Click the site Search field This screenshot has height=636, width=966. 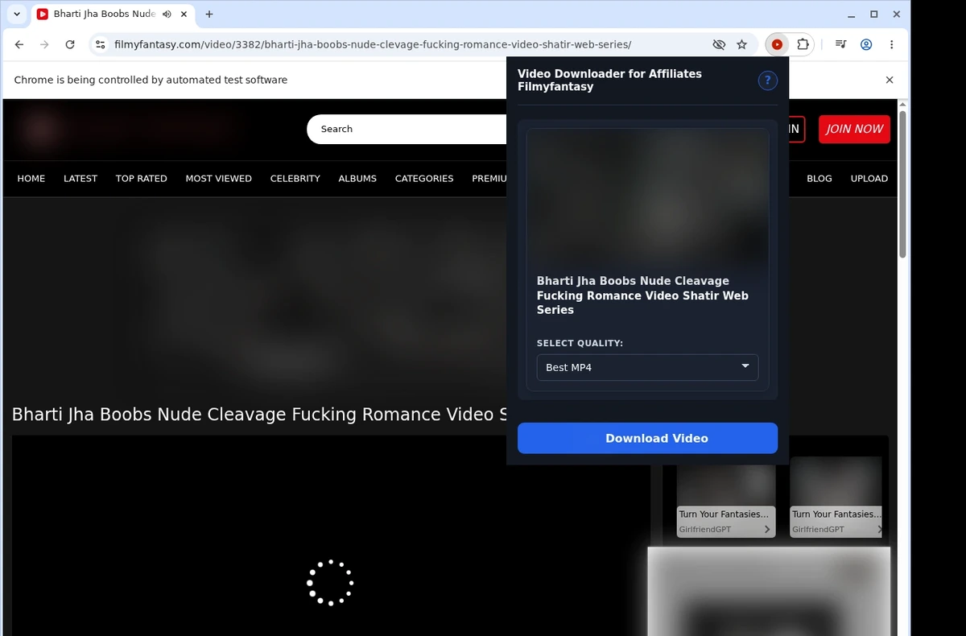click(x=407, y=129)
